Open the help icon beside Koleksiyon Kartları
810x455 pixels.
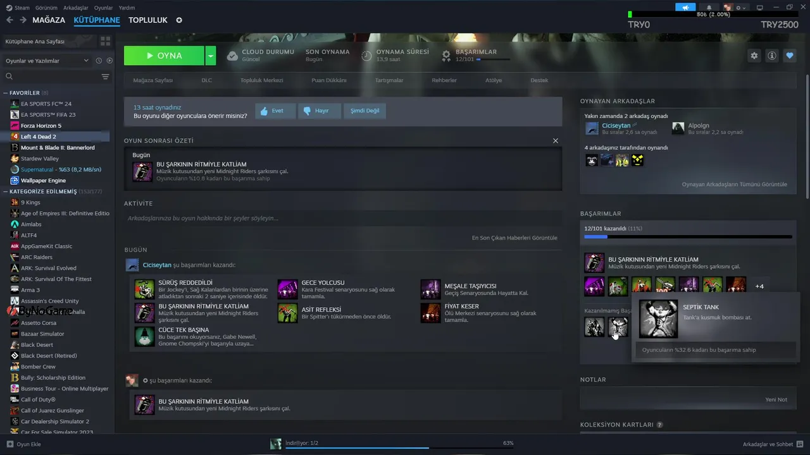tap(659, 425)
